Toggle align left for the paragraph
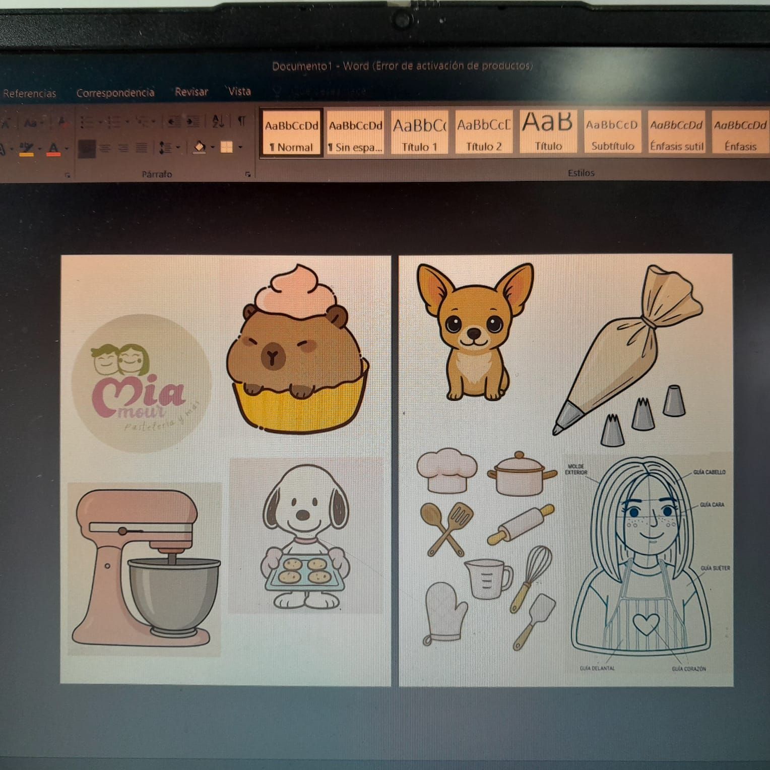The width and height of the screenshot is (770, 770). pyautogui.click(x=87, y=148)
